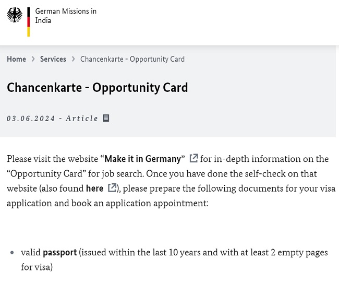The image size is (339, 282).
Task: Select the Chancenkarte - Opportunity Card breadcrumb item
Action: coord(132,59)
